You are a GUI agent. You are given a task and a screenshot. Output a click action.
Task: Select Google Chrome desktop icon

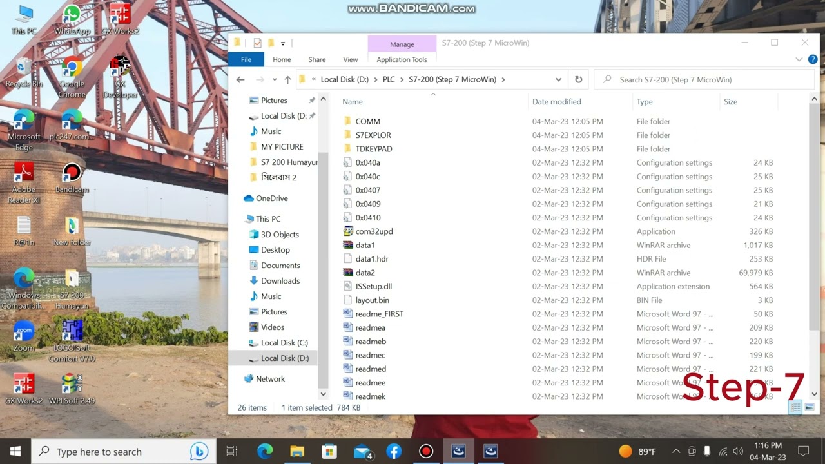click(x=72, y=77)
